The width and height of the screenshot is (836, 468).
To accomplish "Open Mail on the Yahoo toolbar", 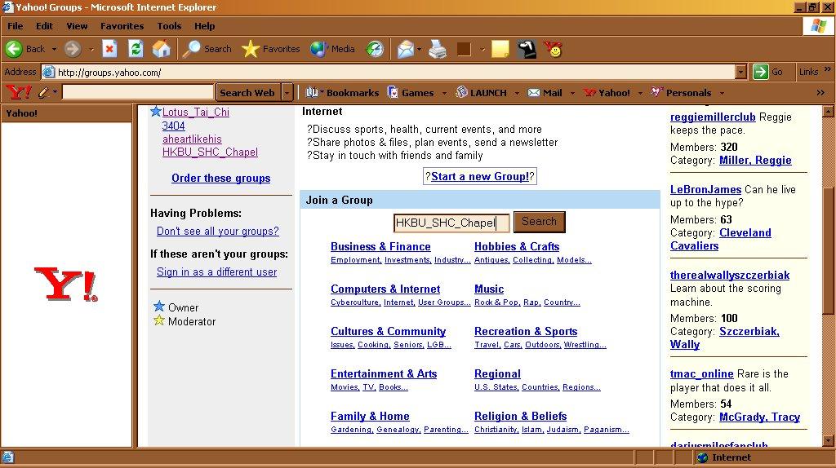I will (545, 93).
